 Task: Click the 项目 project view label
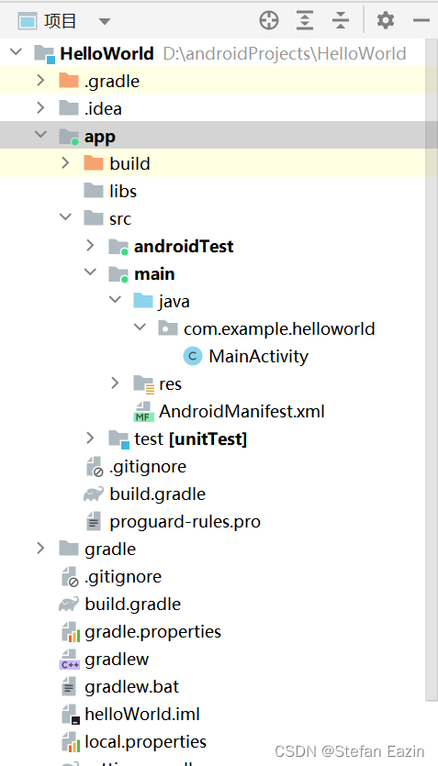click(60, 21)
